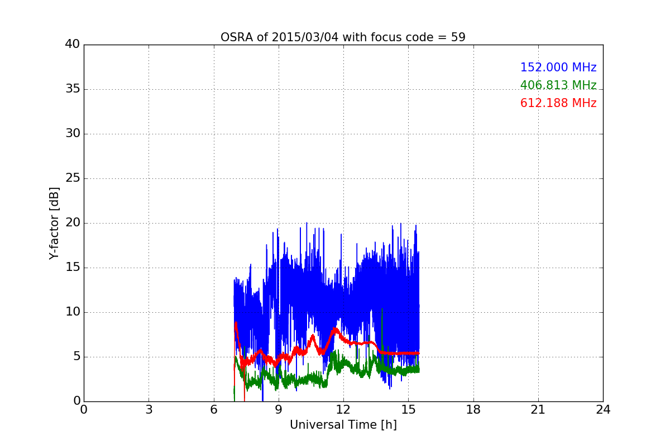Click x-axis tick label 6
Screen dimensions: 670x446
213,410
